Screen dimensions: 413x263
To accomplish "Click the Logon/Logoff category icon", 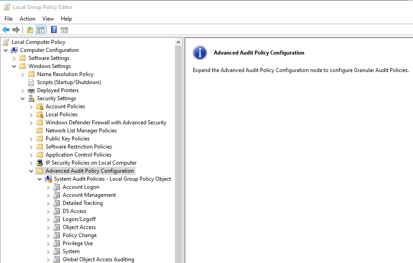I will point(57,219).
